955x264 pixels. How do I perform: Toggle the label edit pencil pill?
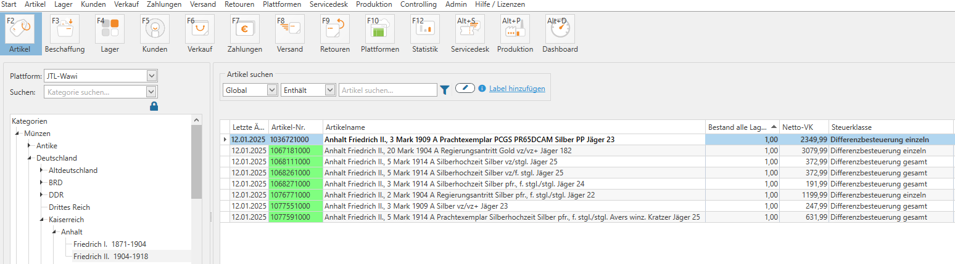coord(465,89)
